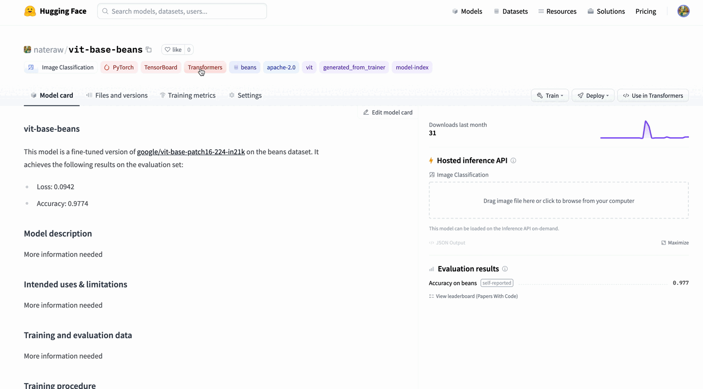Image resolution: width=703 pixels, height=389 pixels.
Task: Click the Accuracy: 0.9774 bullet
Action: coord(62,204)
